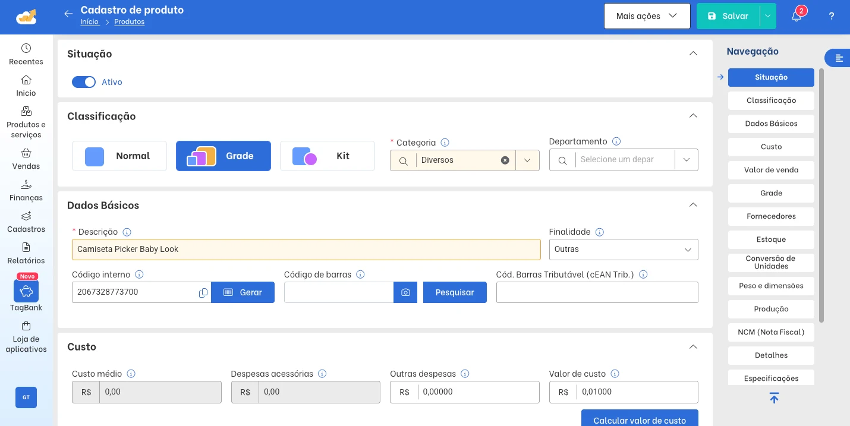
Task: Jump to Dados Básicos in Navegação
Action: [x=771, y=124]
